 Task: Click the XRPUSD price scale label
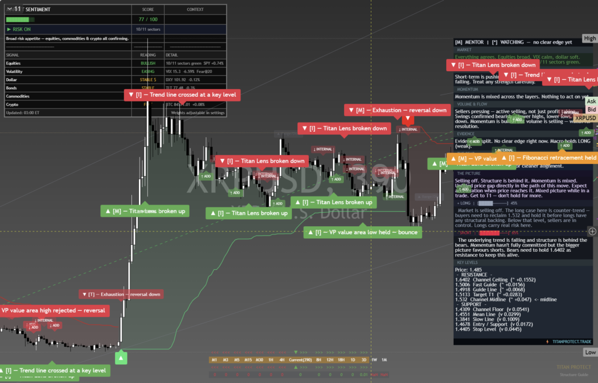tap(586, 118)
